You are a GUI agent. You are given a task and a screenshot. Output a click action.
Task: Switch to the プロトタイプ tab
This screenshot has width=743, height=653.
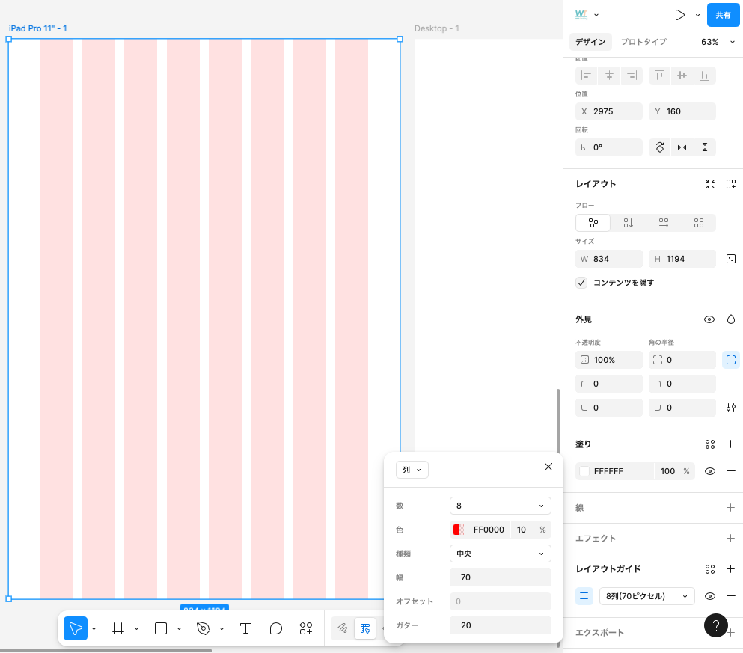[x=643, y=42]
